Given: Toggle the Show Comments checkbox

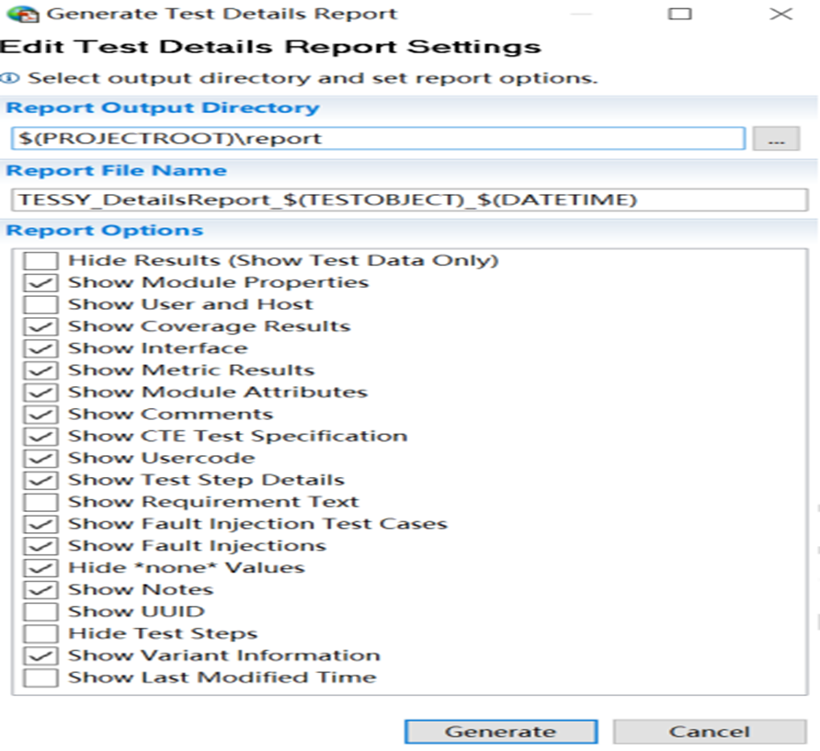Looking at the screenshot, I should 40,415.
